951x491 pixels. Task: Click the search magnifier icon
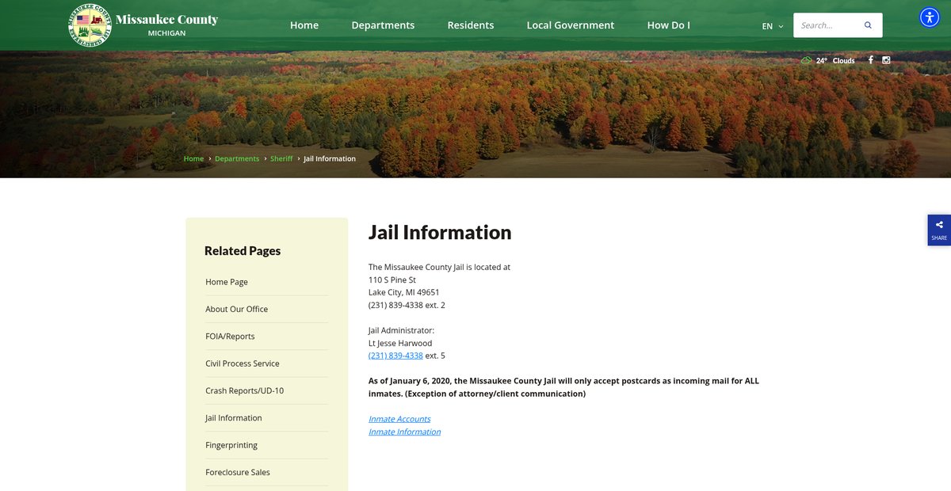[868, 25]
